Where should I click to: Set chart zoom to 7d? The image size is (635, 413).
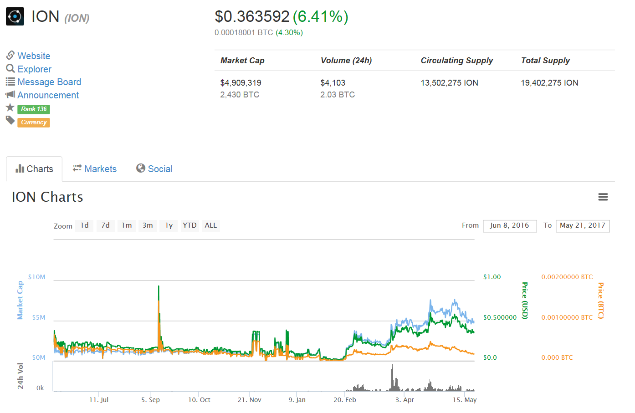click(x=106, y=225)
